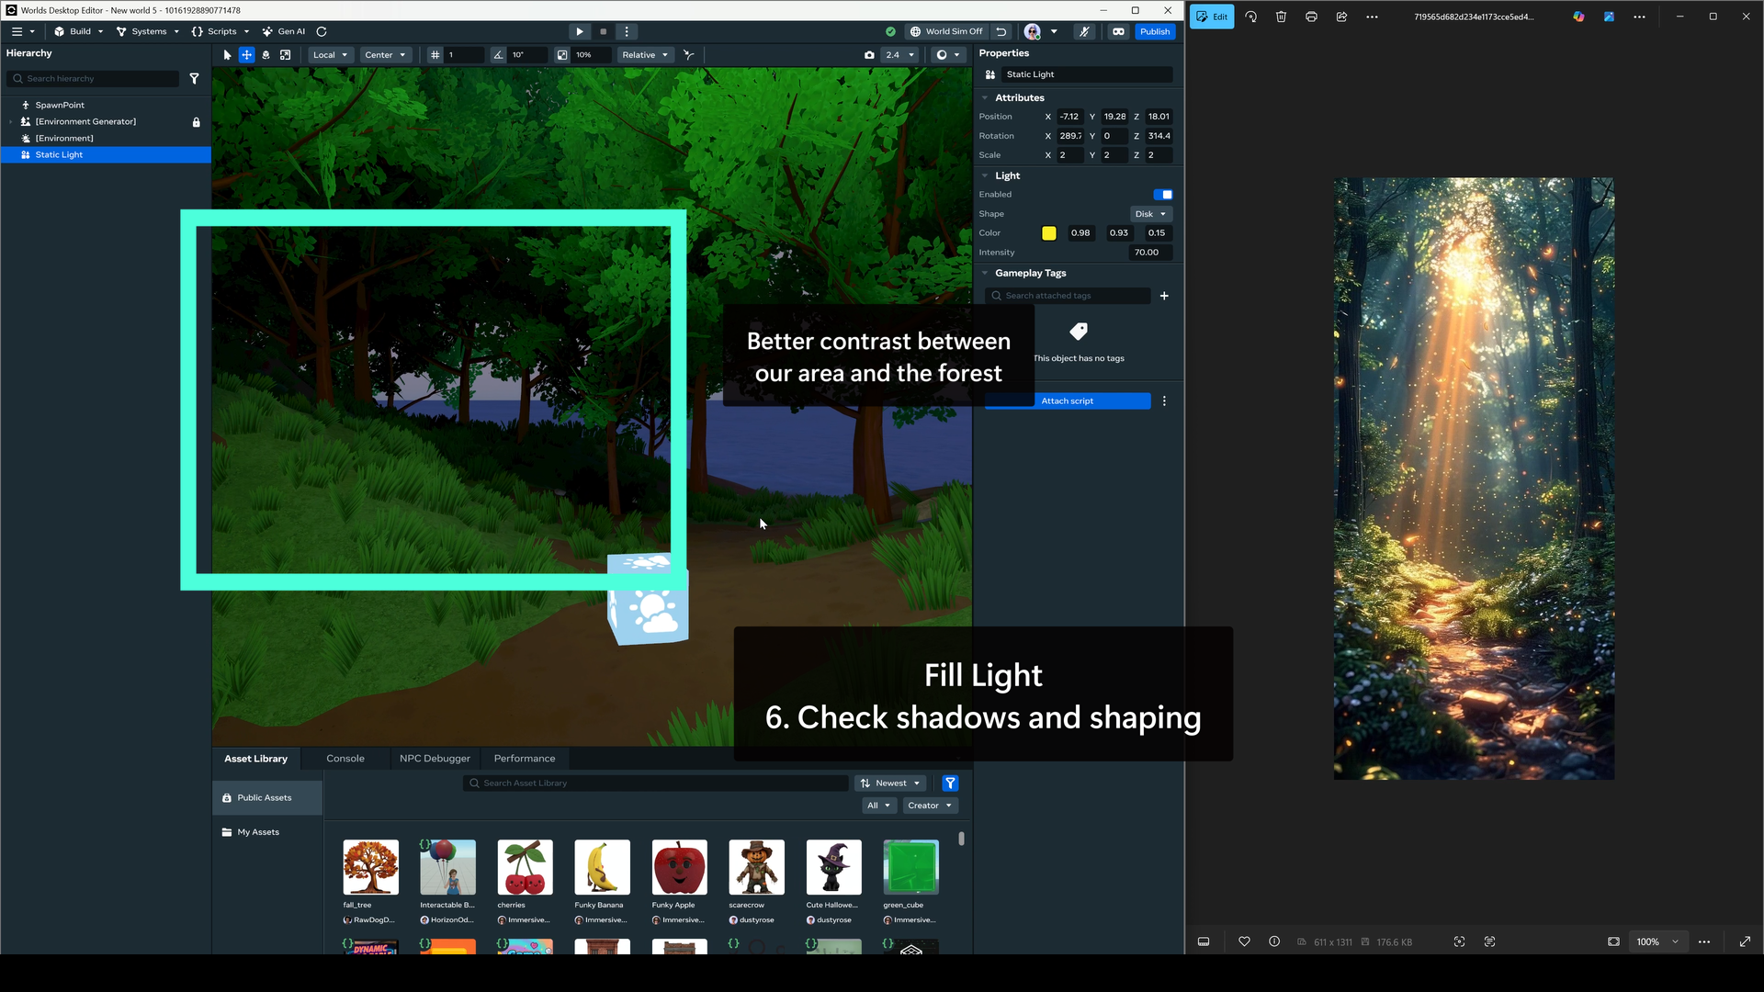Switch to the Console tab
Screen dimensions: 1764x992
[x=345, y=759]
